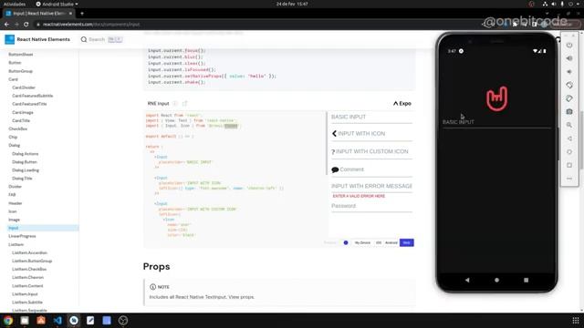
Task: Tap the BASIC INPUT field in emulator
Action: [496, 122]
